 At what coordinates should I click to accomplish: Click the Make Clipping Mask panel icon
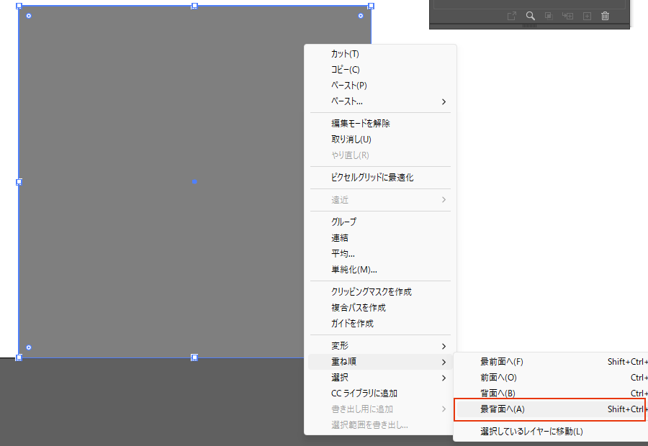(x=549, y=16)
